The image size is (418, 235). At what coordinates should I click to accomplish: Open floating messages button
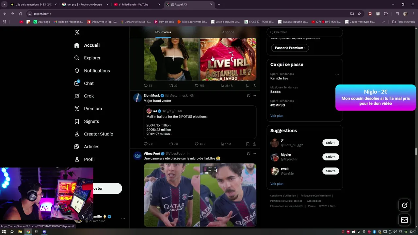pyautogui.click(x=404, y=220)
